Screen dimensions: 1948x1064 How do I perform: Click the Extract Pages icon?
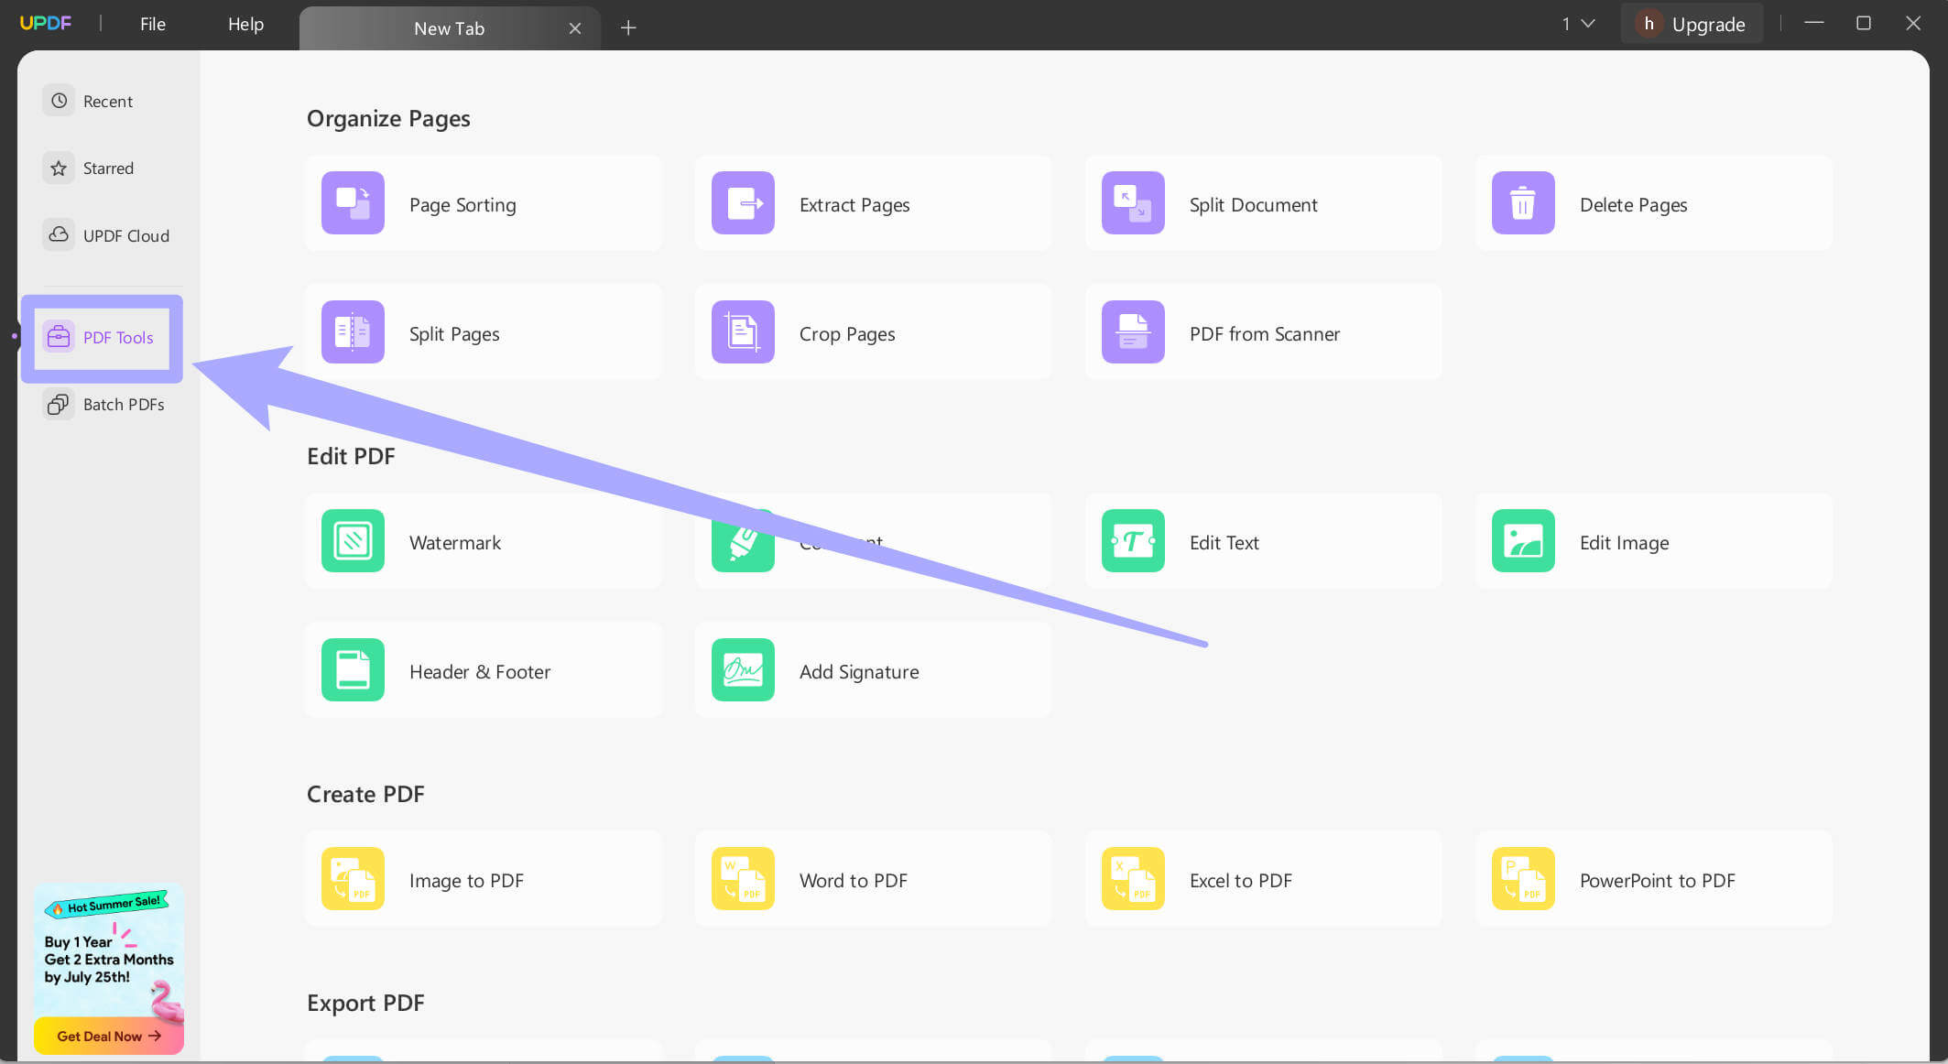click(x=743, y=202)
